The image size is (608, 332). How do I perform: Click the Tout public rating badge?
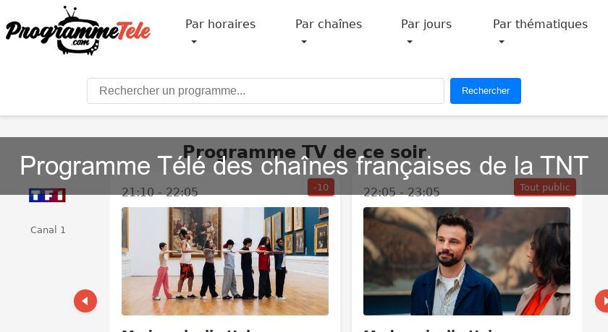tap(545, 188)
